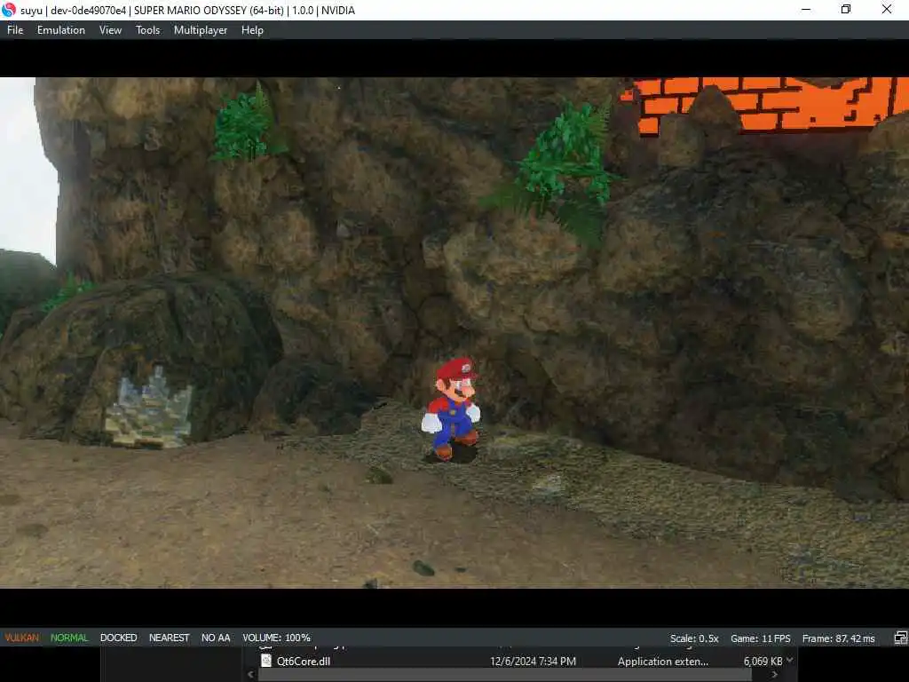Open the Help menu
Image resolution: width=909 pixels, height=682 pixels.
pyautogui.click(x=252, y=30)
